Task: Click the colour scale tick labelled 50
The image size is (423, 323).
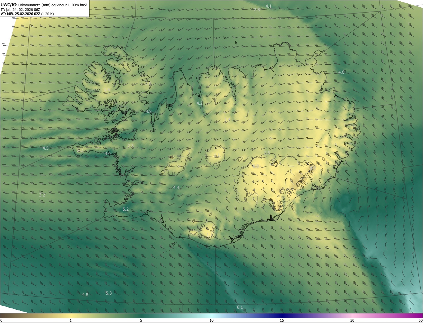Action: tap(420, 321)
